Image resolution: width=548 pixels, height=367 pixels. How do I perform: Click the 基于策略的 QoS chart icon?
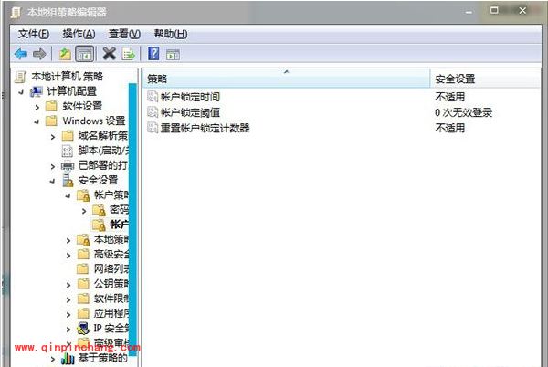click(x=68, y=358)
